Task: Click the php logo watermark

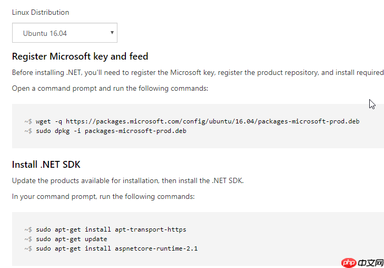Action: click(349, 263)
